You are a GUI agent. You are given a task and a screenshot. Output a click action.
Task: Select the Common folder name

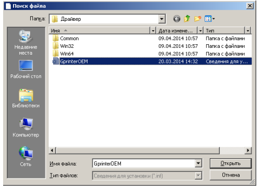69,39
